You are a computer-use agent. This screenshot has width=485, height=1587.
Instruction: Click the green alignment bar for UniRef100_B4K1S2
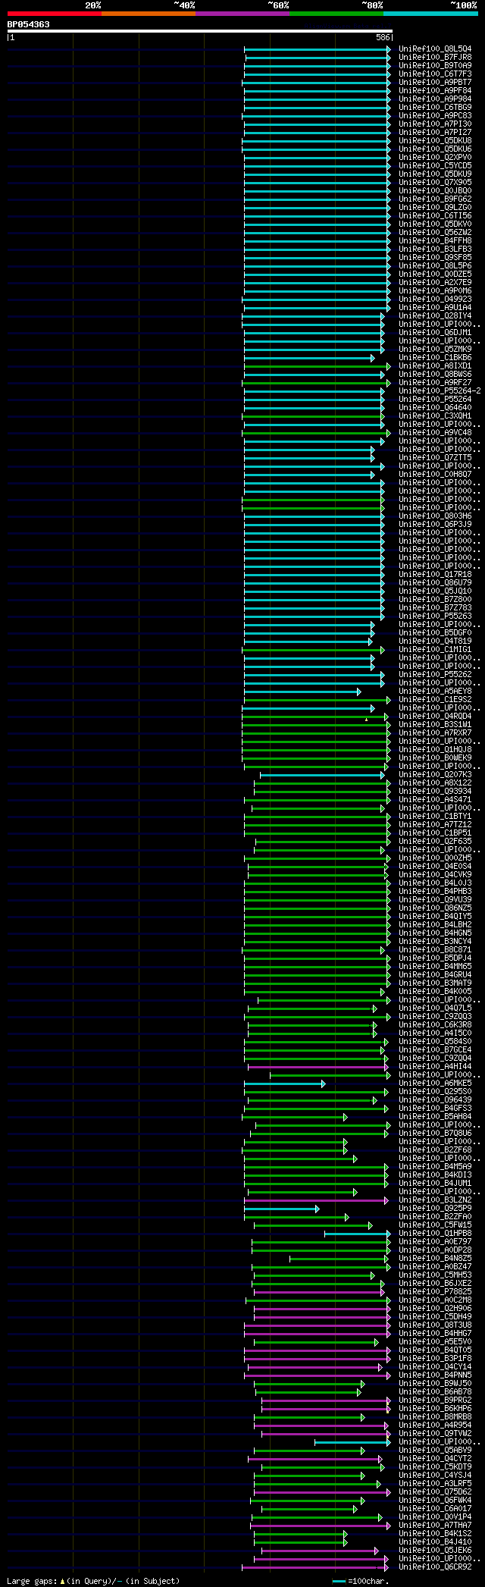click(300, 1533)
